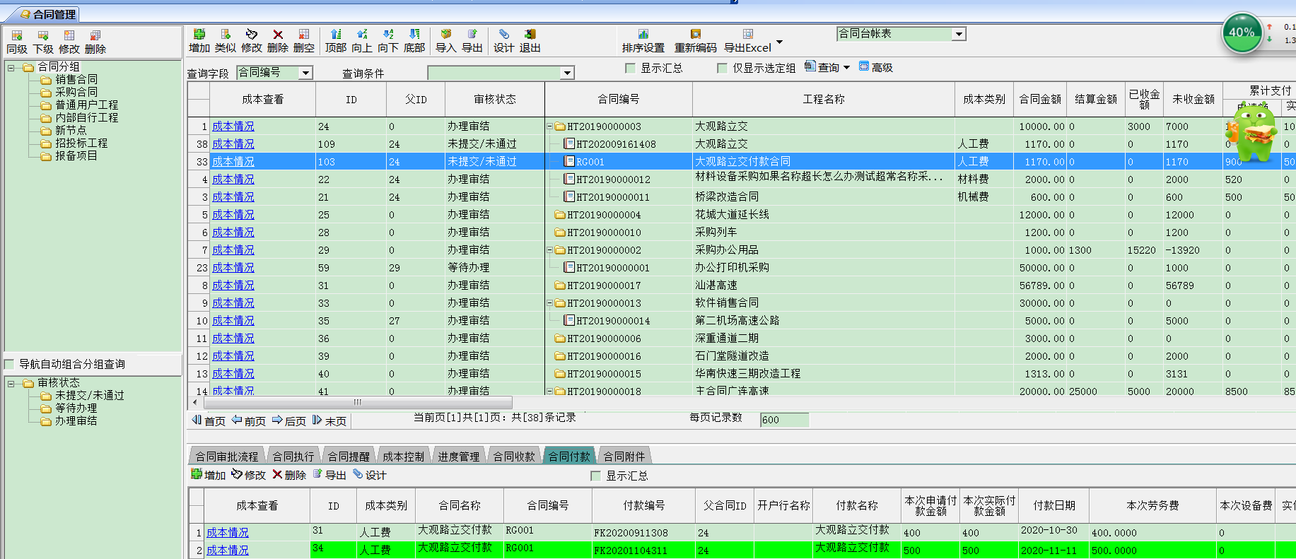Click 修改 in the payment sub-toolbar
This screenshot has width=1296, height=559.
[x=248, y=475]
